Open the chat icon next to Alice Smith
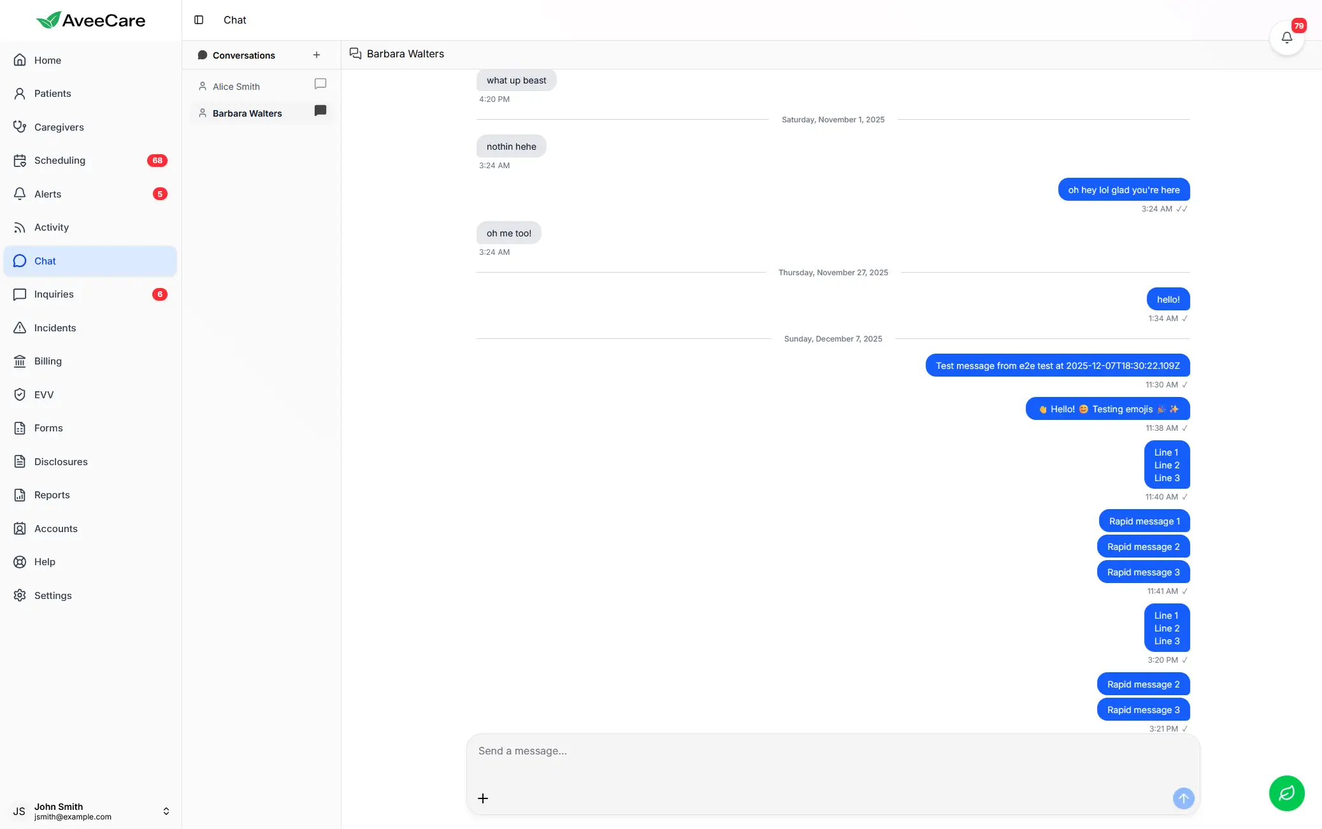Image resolution: width=1322 pixels, height=829 pixels. (320, 83)
